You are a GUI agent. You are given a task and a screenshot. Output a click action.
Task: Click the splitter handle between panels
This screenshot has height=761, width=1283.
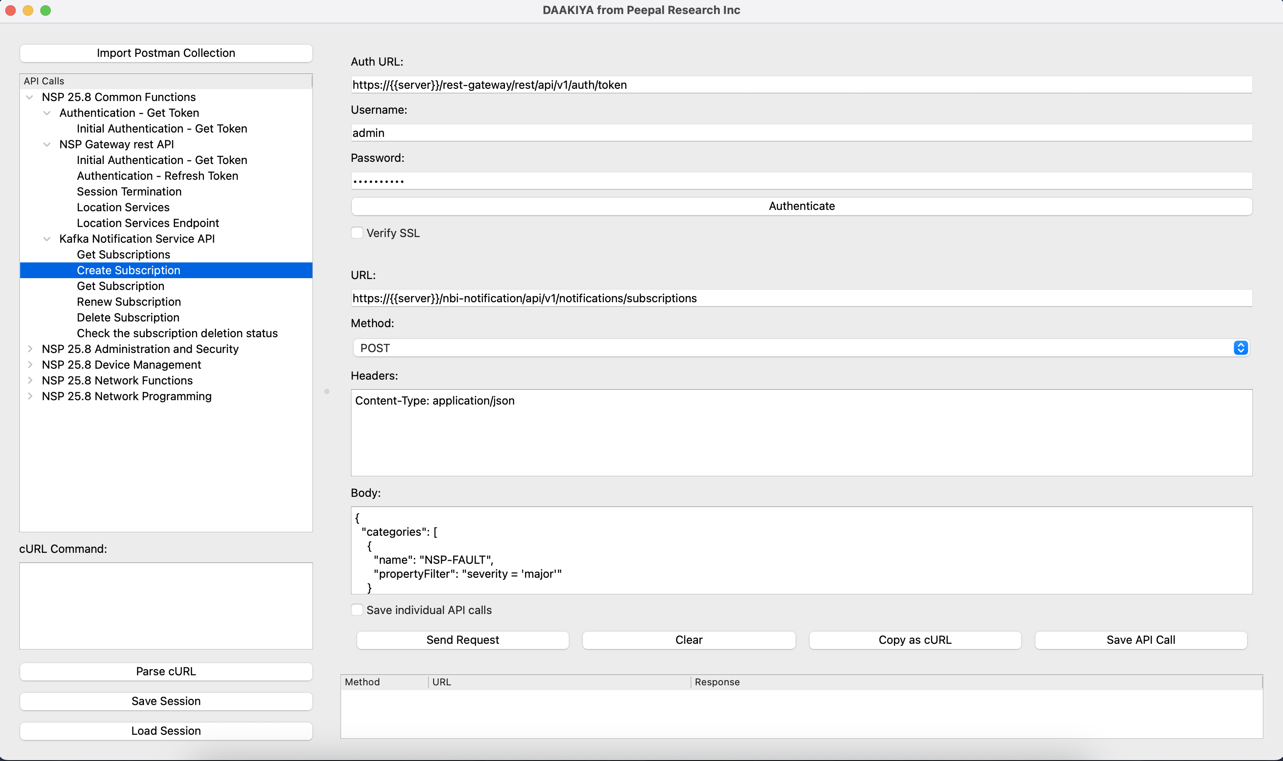point(327,392)
